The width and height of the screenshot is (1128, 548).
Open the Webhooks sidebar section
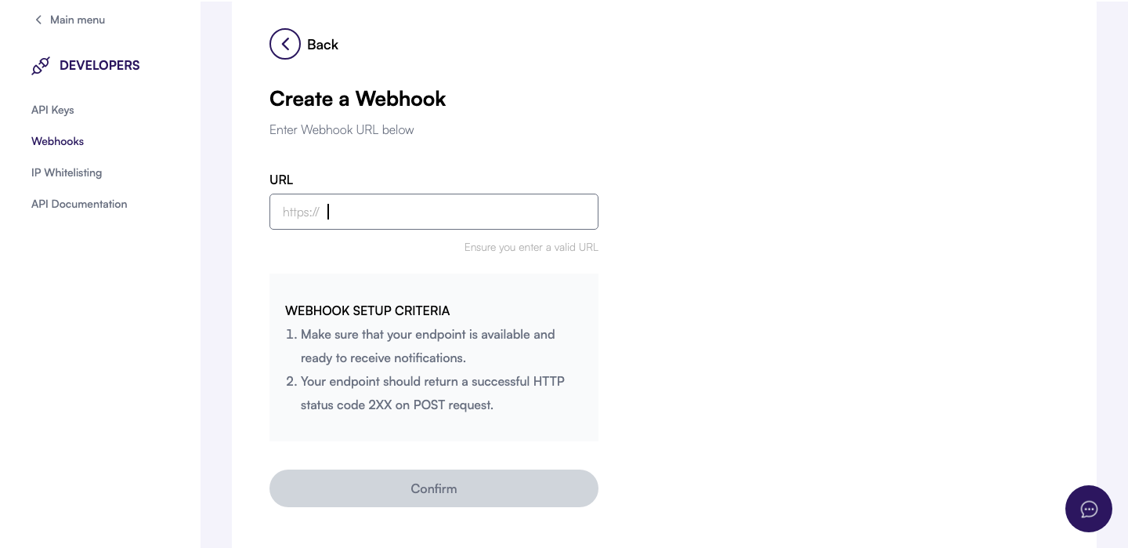click(57, 141)
